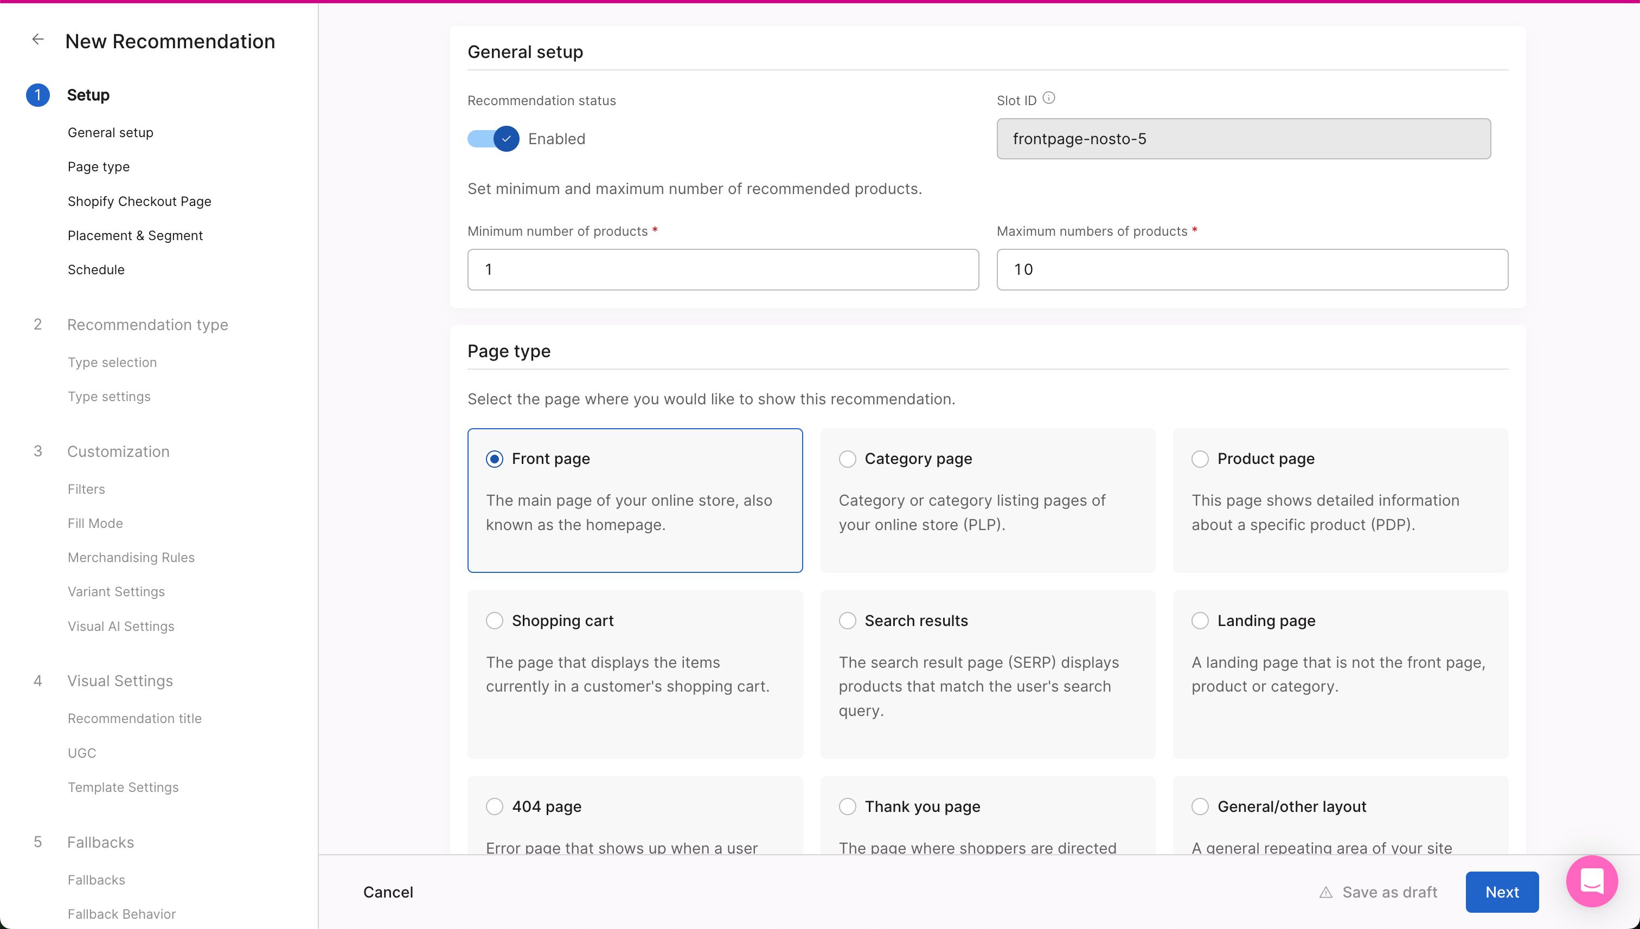Screen dimensions: 1640x929
Task: Click the step 5 Fallbacks circle
Action: coord(39,842)
